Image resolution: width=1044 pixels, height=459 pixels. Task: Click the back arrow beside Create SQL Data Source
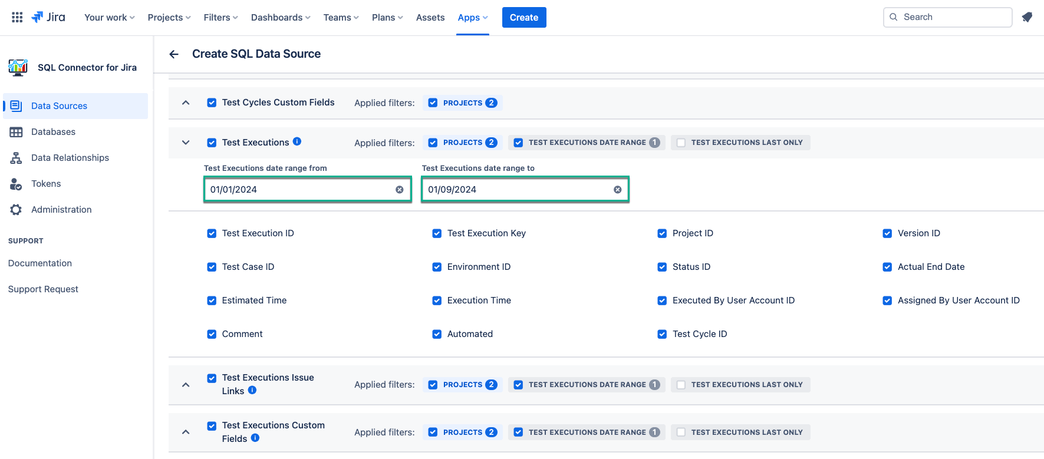coord(174,54)
